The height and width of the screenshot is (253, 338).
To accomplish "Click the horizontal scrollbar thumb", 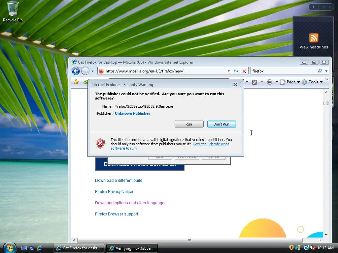I will [x=190, y=240].
